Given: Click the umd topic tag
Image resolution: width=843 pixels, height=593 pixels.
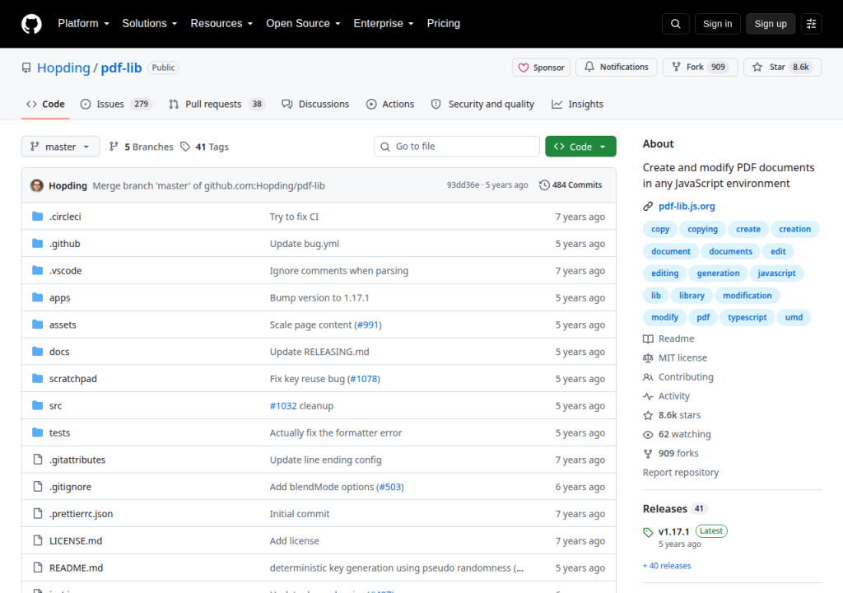Looking at the screenshot, I should pos(794,317).
